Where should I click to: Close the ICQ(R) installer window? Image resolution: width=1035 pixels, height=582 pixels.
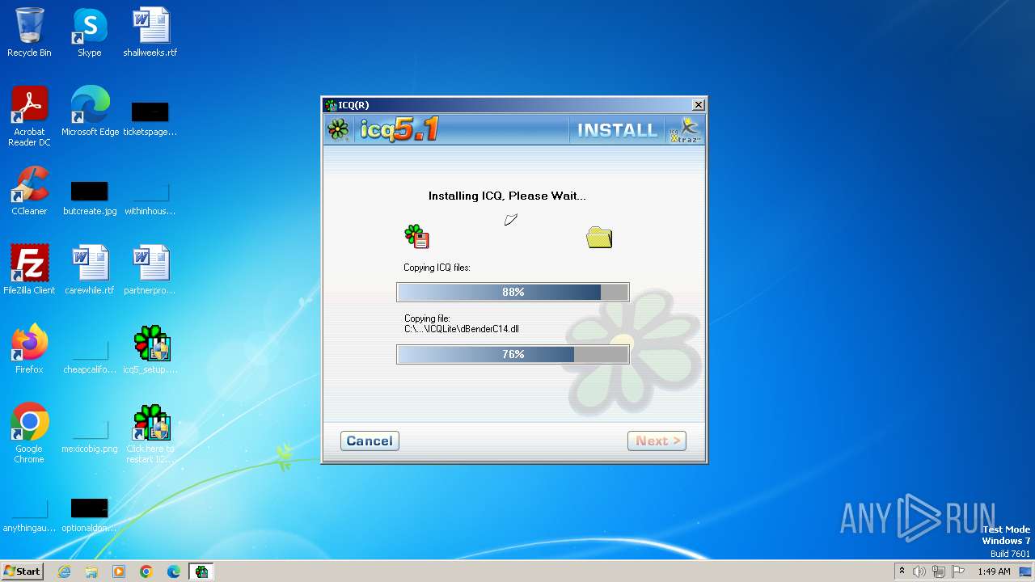coord(699,105)
